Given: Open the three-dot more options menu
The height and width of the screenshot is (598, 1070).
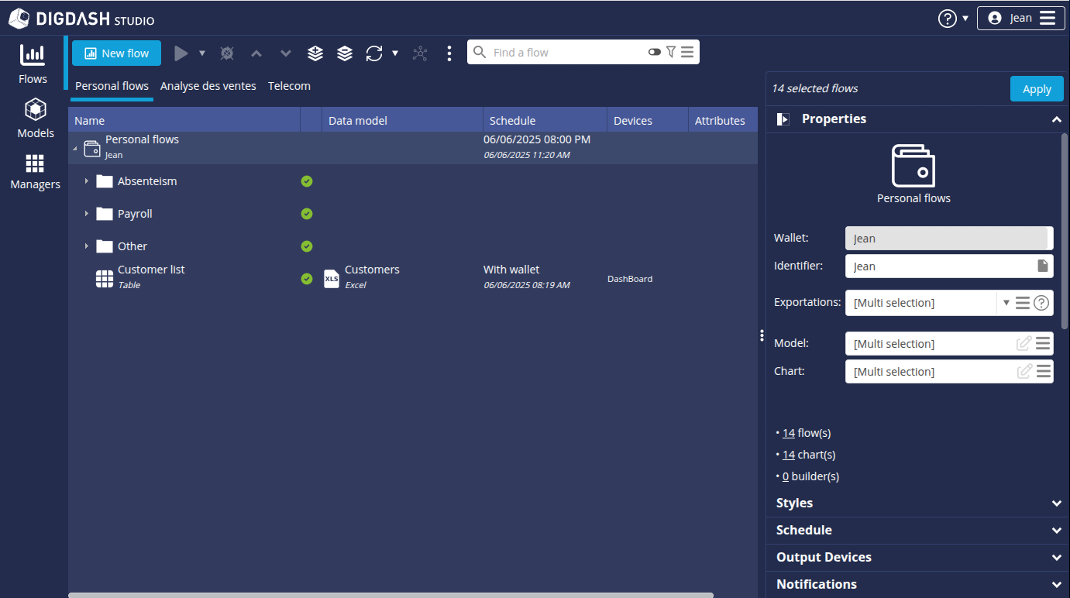Looking at the screenshot, I should tap(449, 53).
